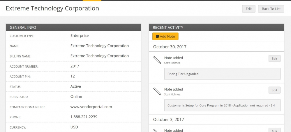Click the Account Number value 2017
291x132 pixels.
pos(75,66)
